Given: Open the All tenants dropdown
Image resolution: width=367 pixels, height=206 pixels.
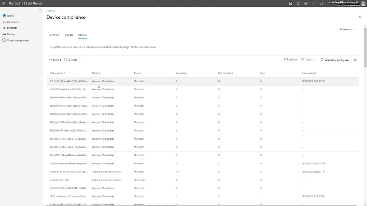Looking at the screenshot, I should pyautogui.click(x=347, y=29).
